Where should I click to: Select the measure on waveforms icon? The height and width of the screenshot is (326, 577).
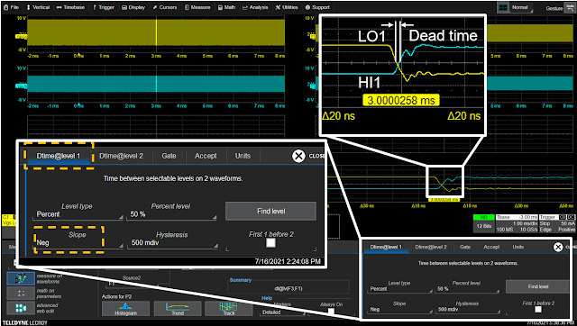click(21, 278)
